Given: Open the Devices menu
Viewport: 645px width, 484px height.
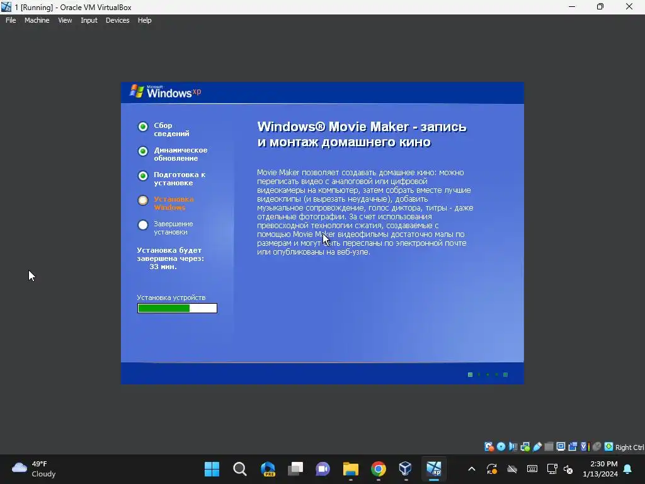Looking at the screenshot, I should (117, 20).
